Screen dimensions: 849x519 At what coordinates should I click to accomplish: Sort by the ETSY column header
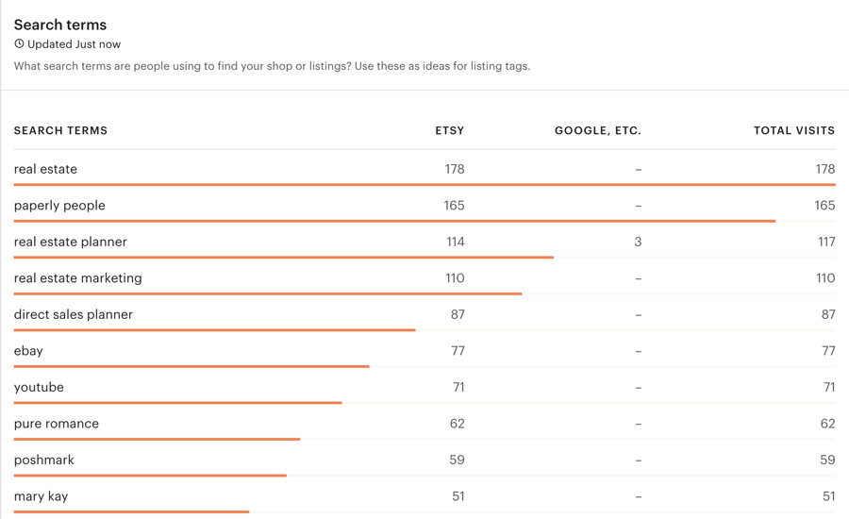449,130
